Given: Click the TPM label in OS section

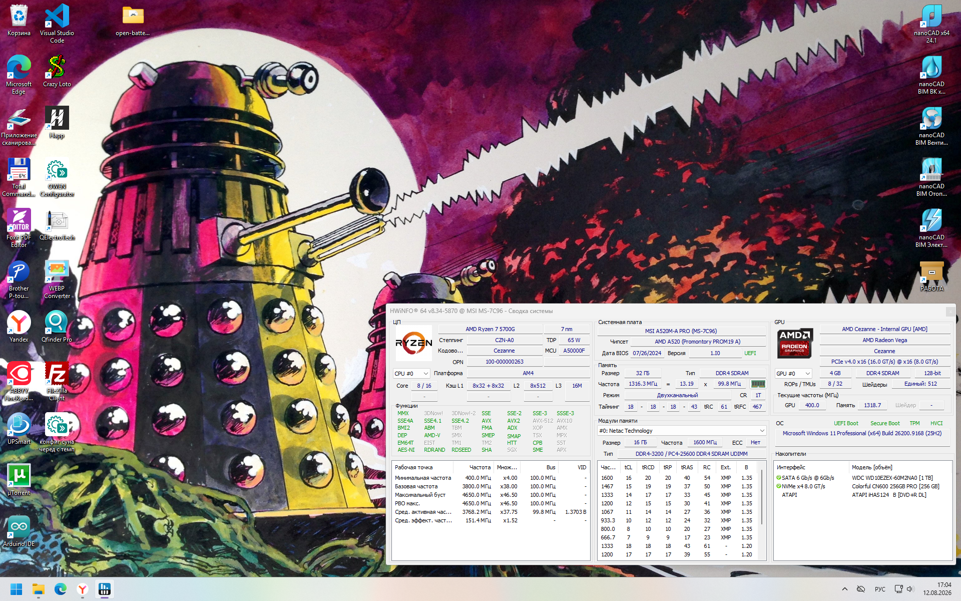Looking at the screenshot, I should coord(914,423).
